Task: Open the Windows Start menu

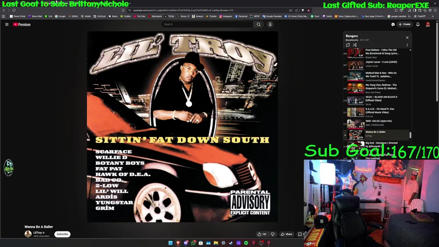Action: coord(170,243)
